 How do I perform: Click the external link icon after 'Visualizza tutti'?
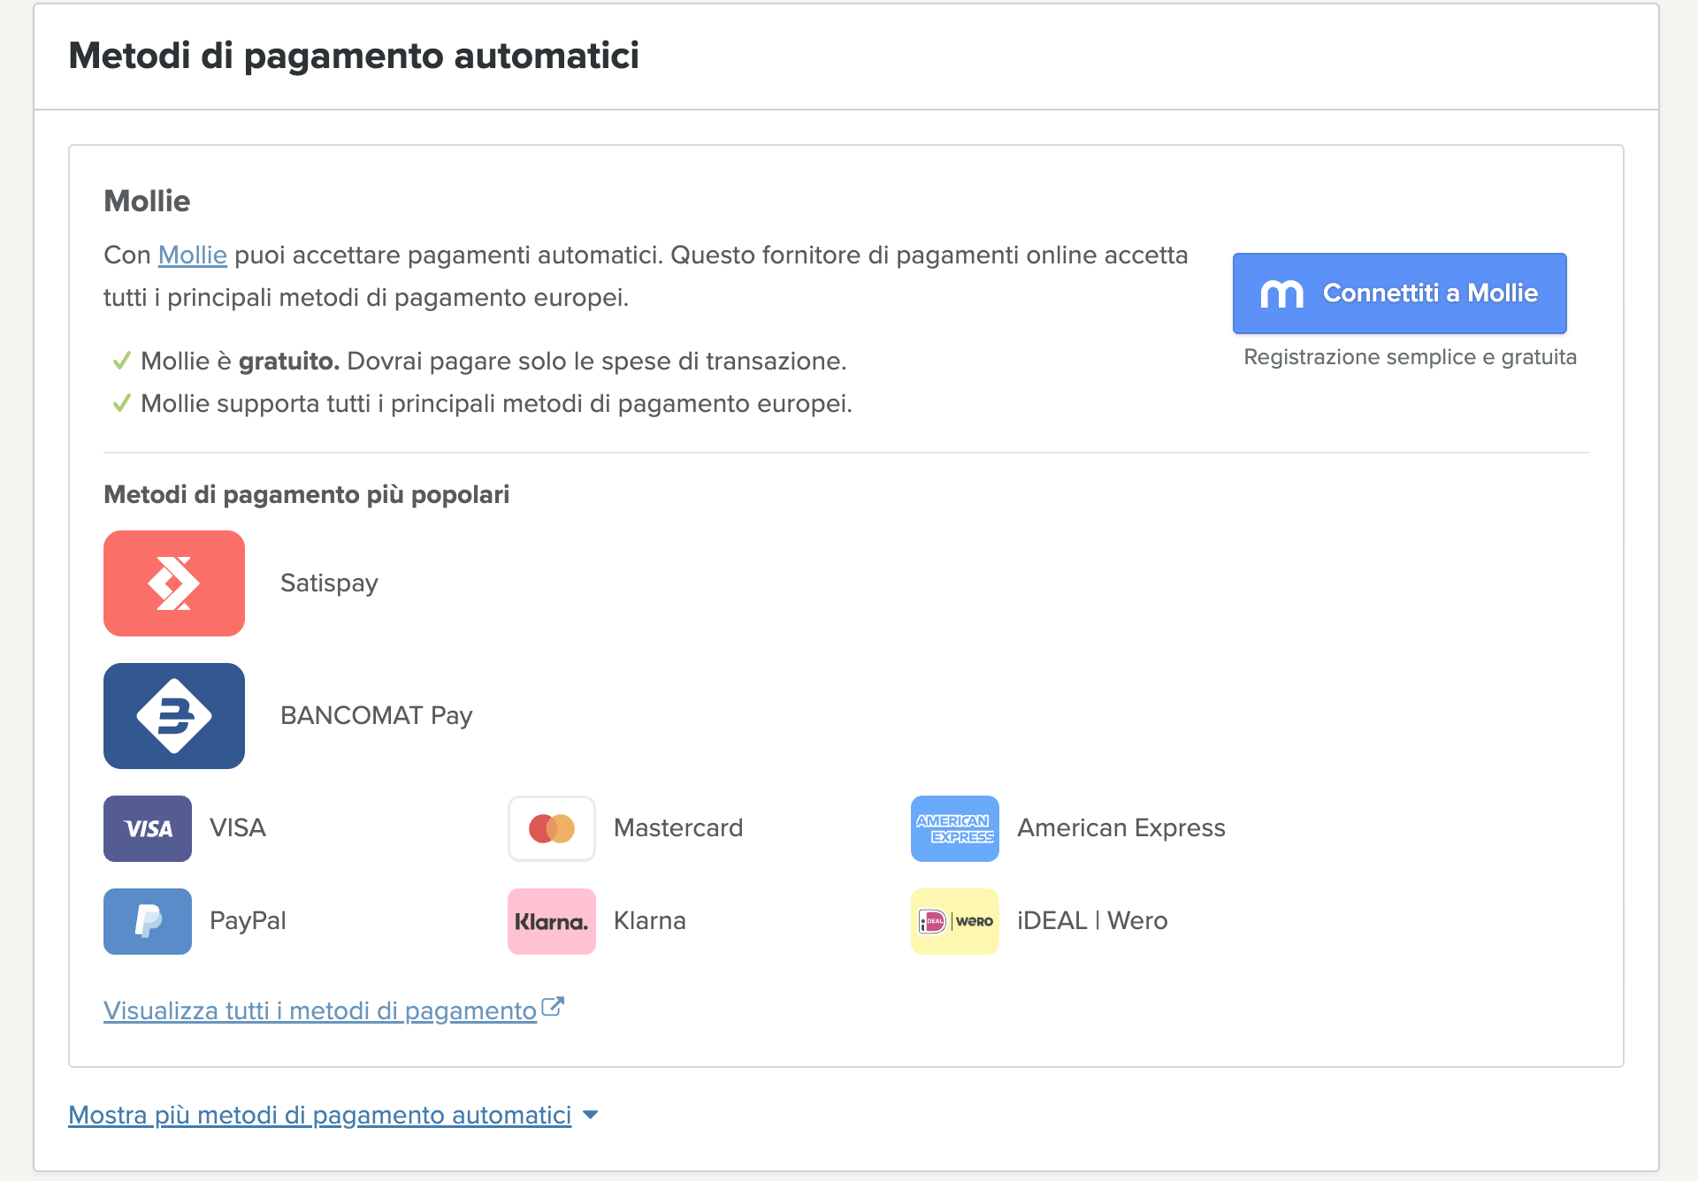click(x=553, y=1008)
